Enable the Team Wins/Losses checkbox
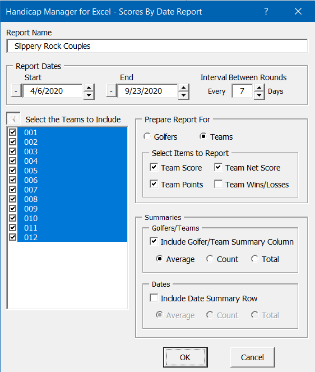Screen dimensions: 315x372 click(218, 184)
